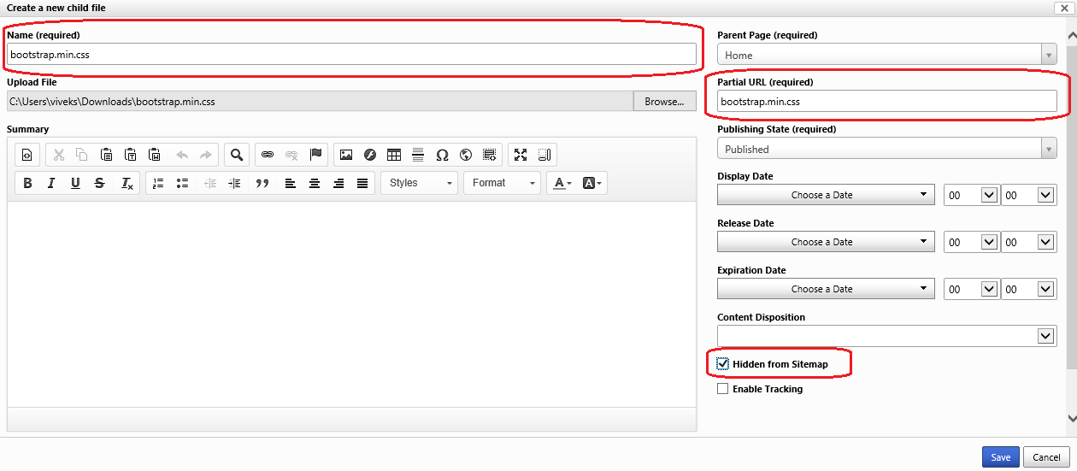Click Decrease Indent icon
The image size is (1077, 471).
(210, 183)
